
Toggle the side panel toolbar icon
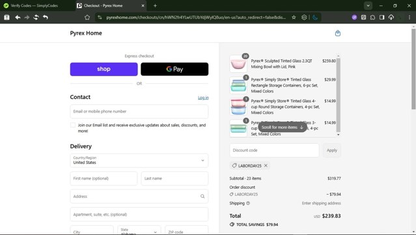pos(381,17)
